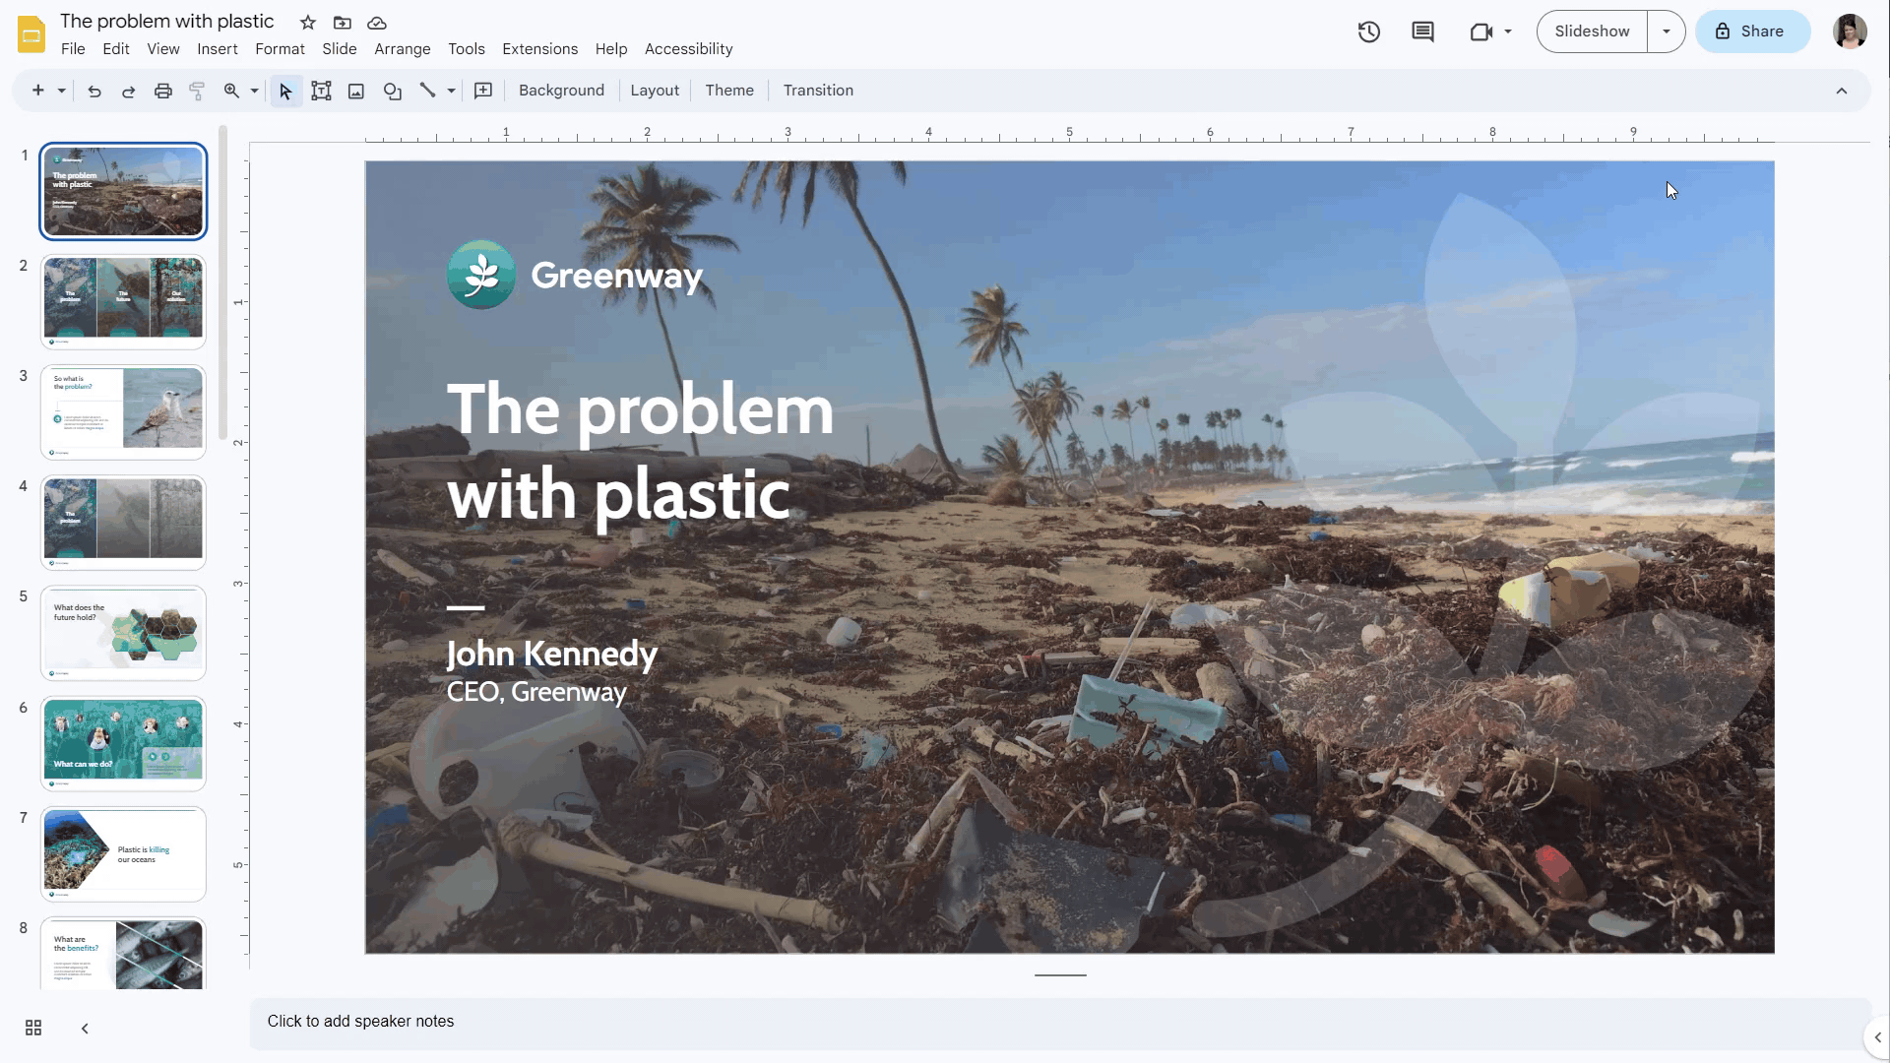Click the Video camera/Meet icon
1890x1063 pixels.
click(x=1480, y=30)
